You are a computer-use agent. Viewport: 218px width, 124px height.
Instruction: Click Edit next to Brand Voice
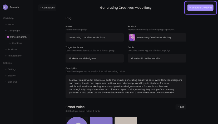[x=181, y=107]
